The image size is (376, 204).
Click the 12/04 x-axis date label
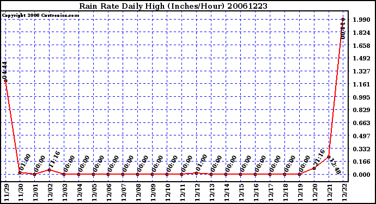[x=80, y=193]
